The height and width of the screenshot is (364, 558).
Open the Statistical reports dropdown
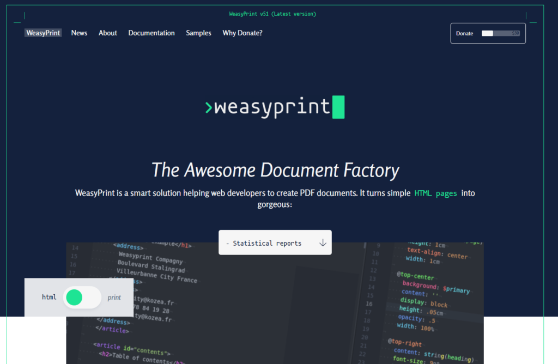275,242
